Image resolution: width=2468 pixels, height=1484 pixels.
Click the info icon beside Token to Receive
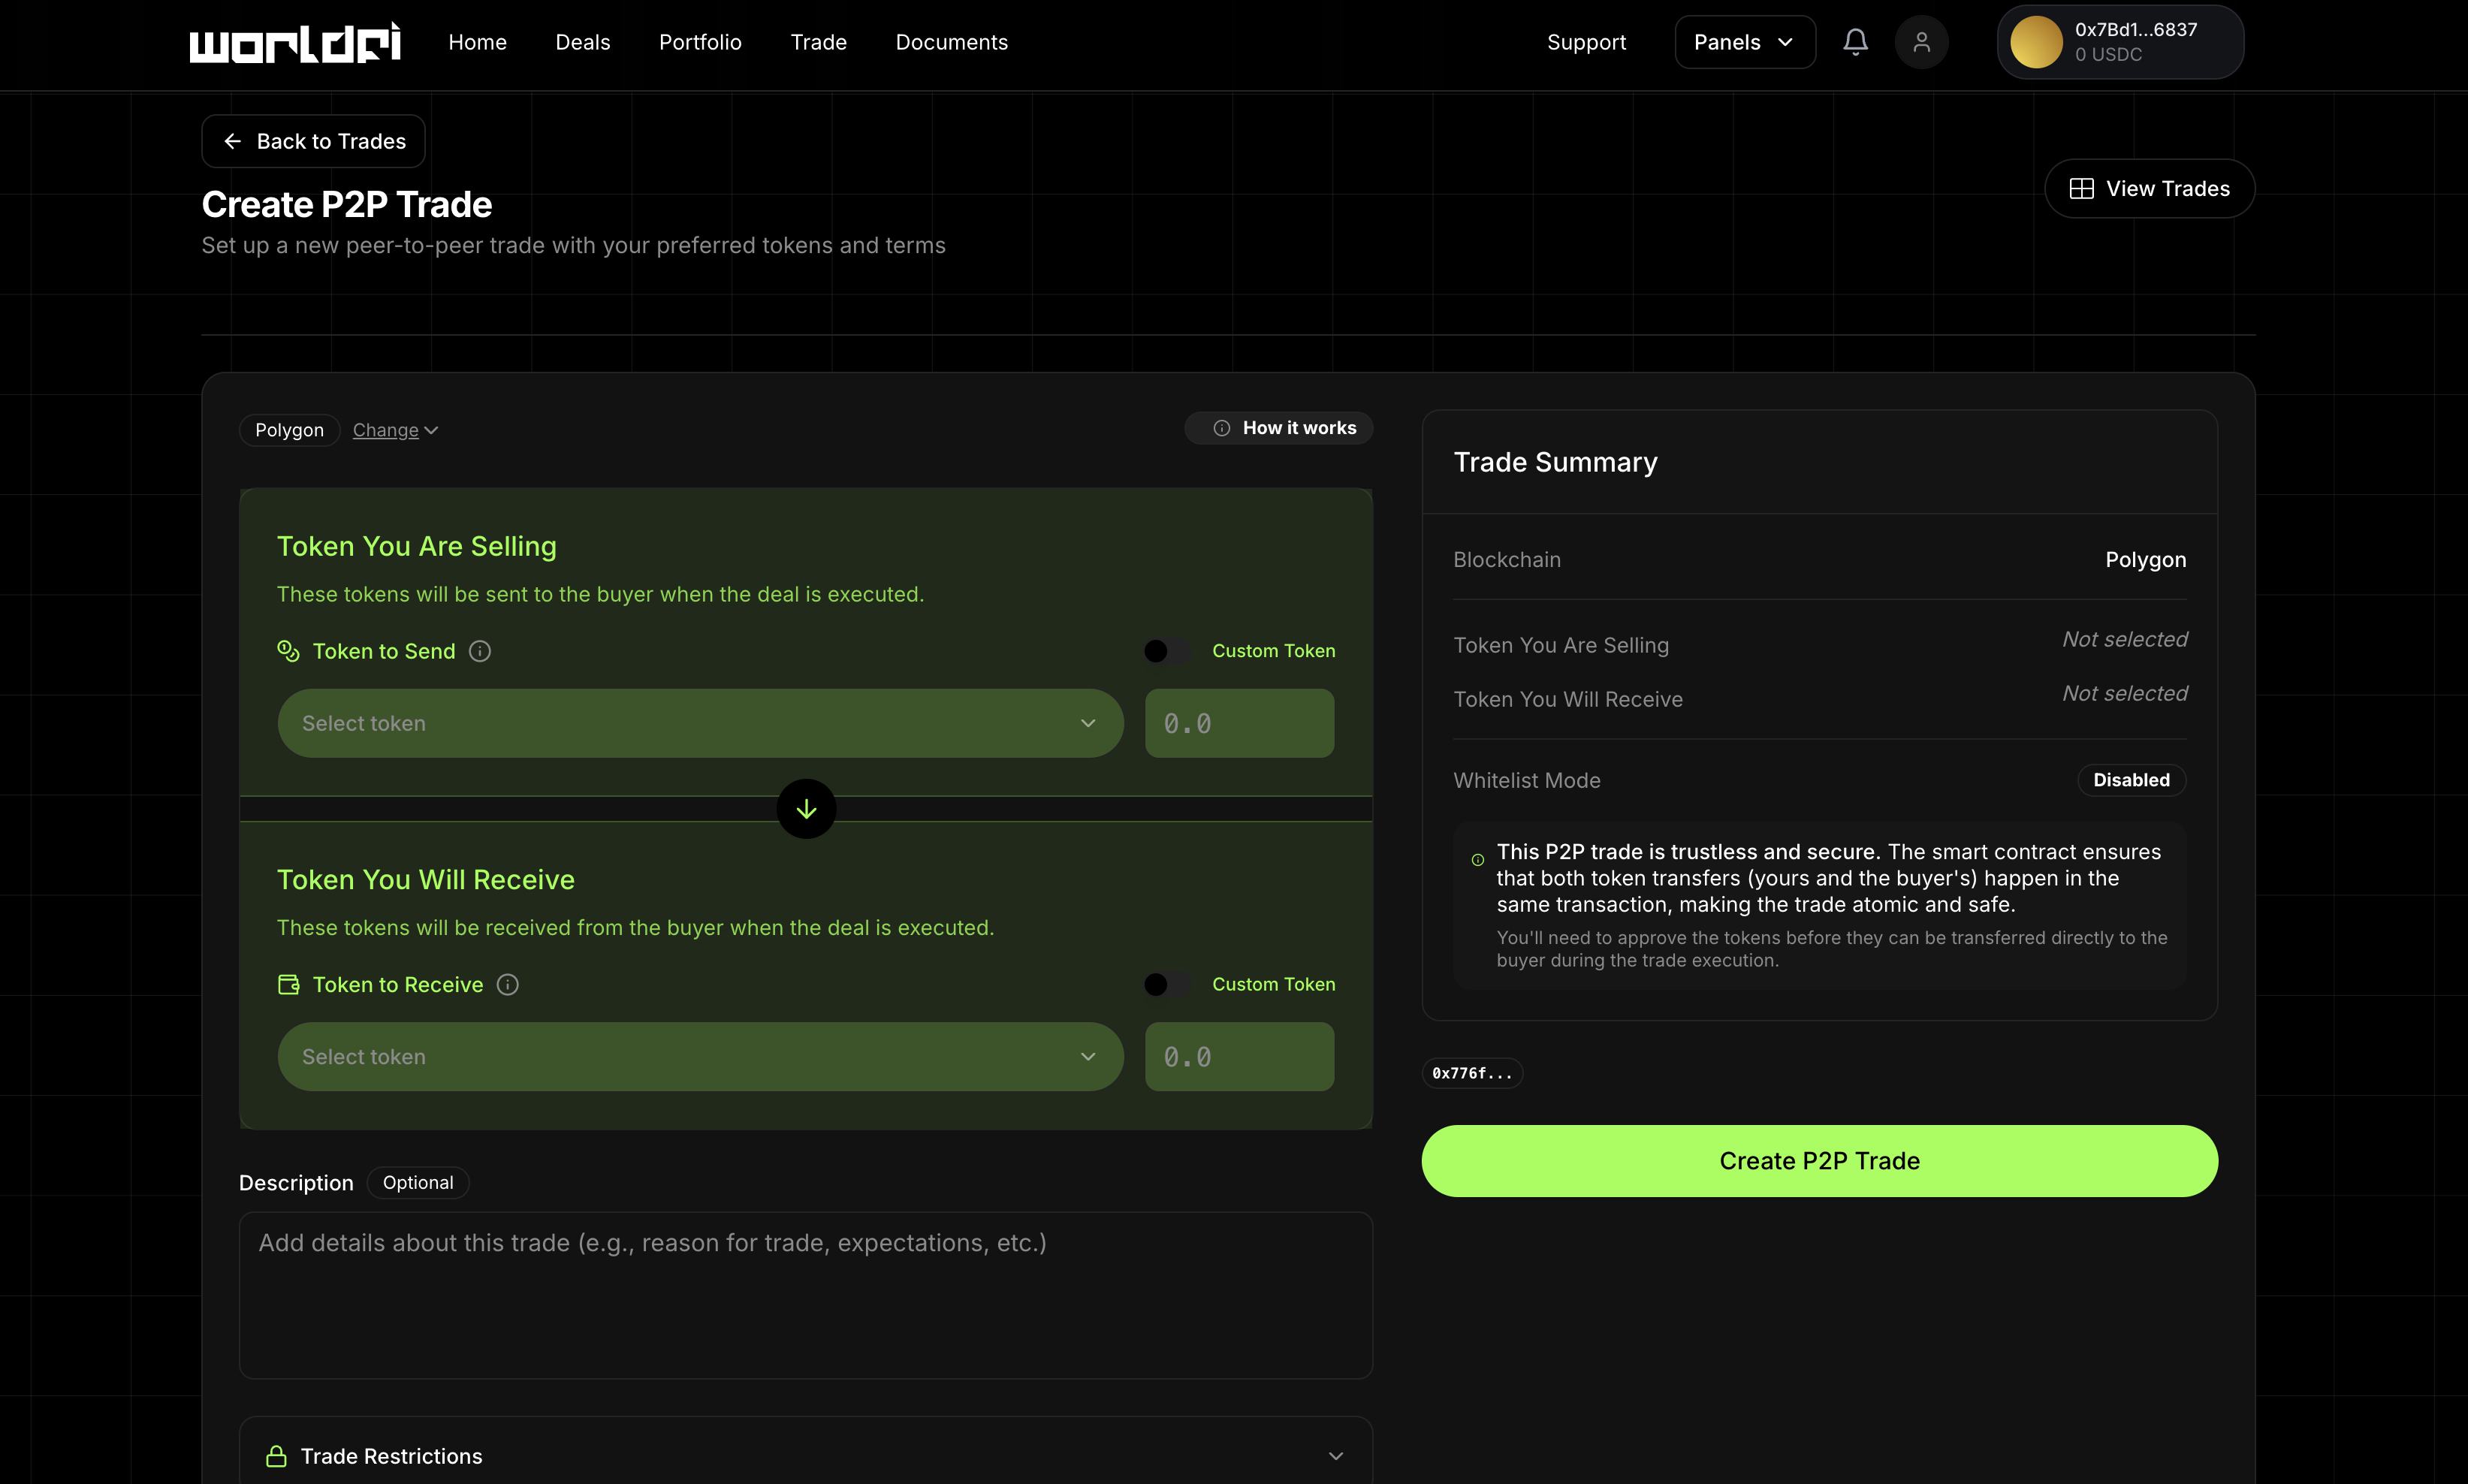508,985
